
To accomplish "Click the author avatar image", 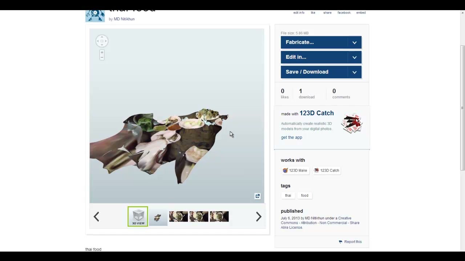I will [95, 16].
